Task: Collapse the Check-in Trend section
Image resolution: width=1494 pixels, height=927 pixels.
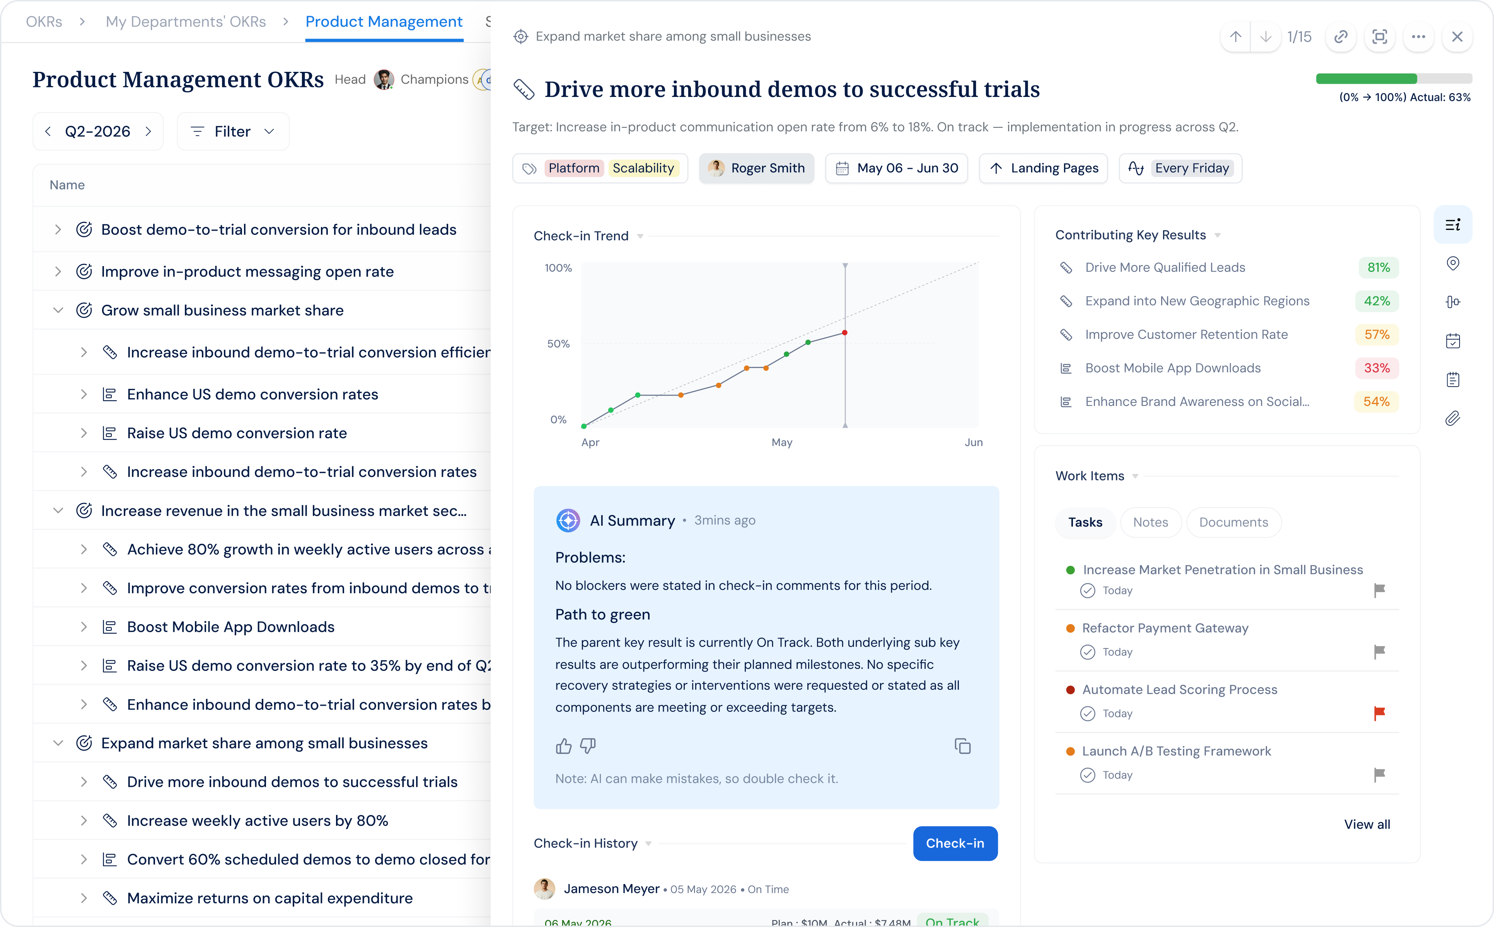Action: point(640,236)
